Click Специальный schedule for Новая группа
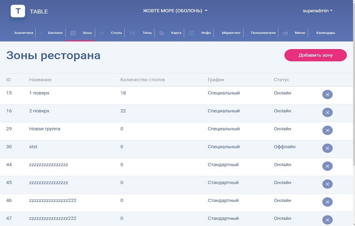The height and width of the screenshot is (226, 355). tap(224, 129)
